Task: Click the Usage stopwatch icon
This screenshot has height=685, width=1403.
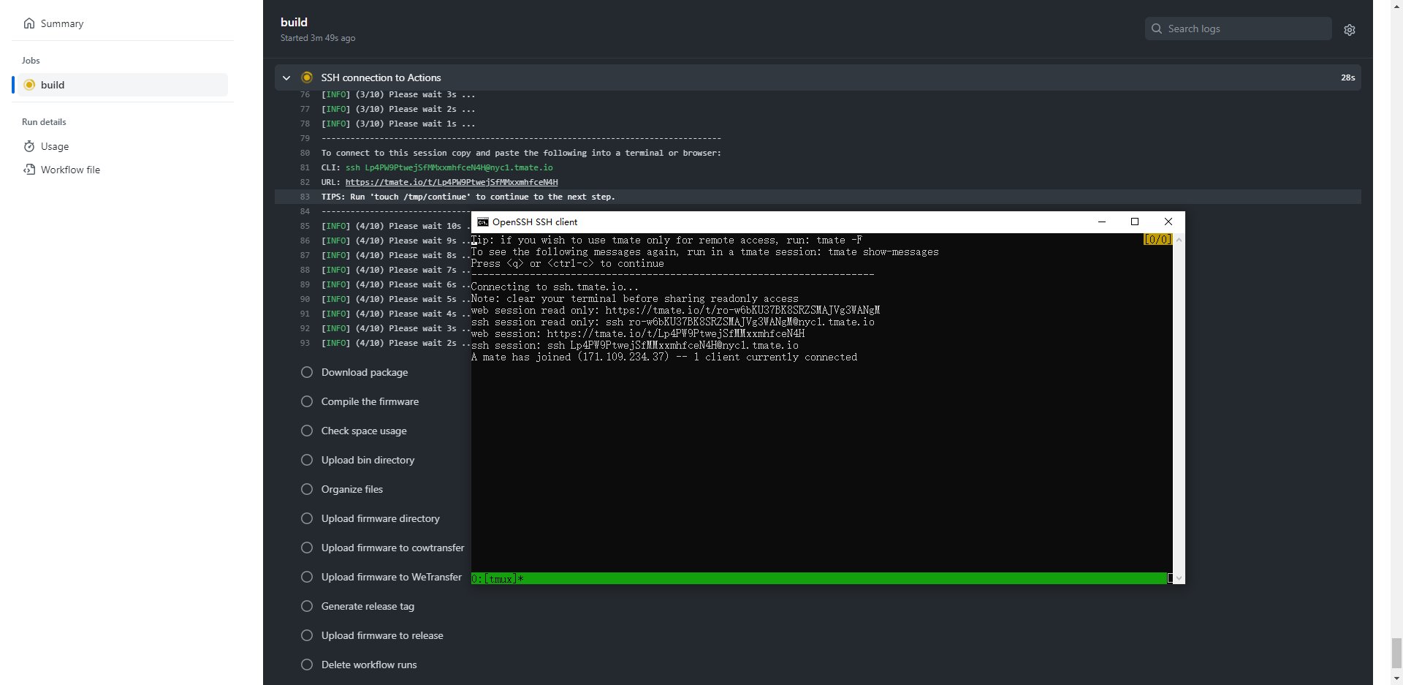Action: click(29, 146)
